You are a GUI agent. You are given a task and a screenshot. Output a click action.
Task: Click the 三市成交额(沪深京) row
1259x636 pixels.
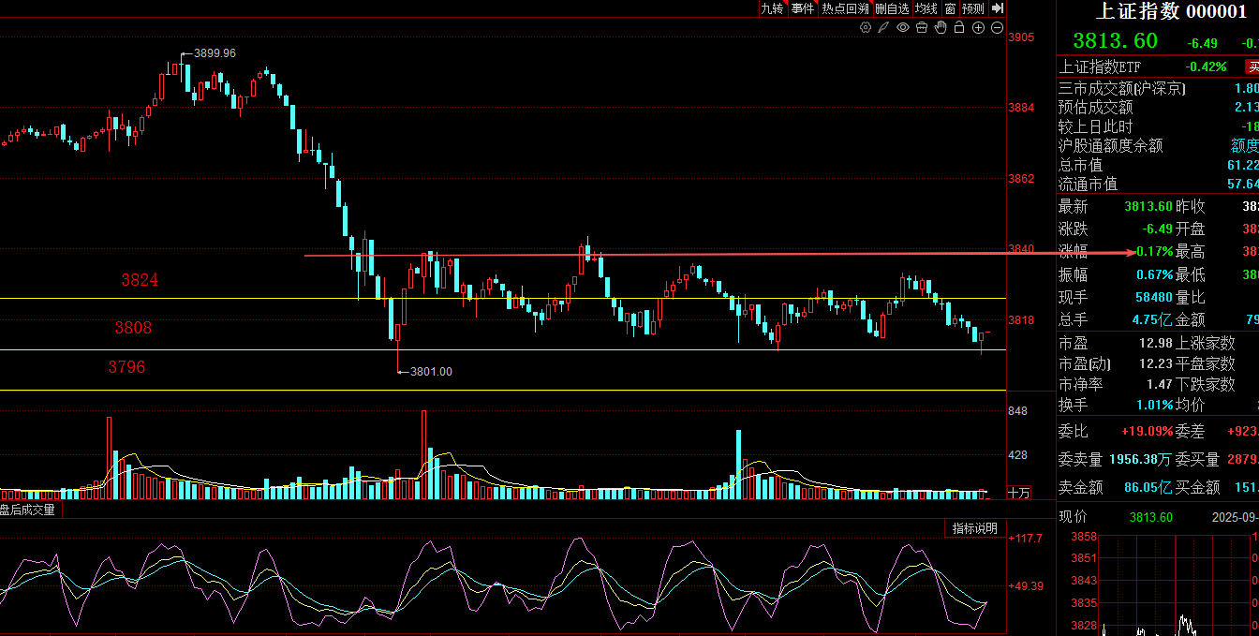pyautogui.click(x=1158, y=89)
